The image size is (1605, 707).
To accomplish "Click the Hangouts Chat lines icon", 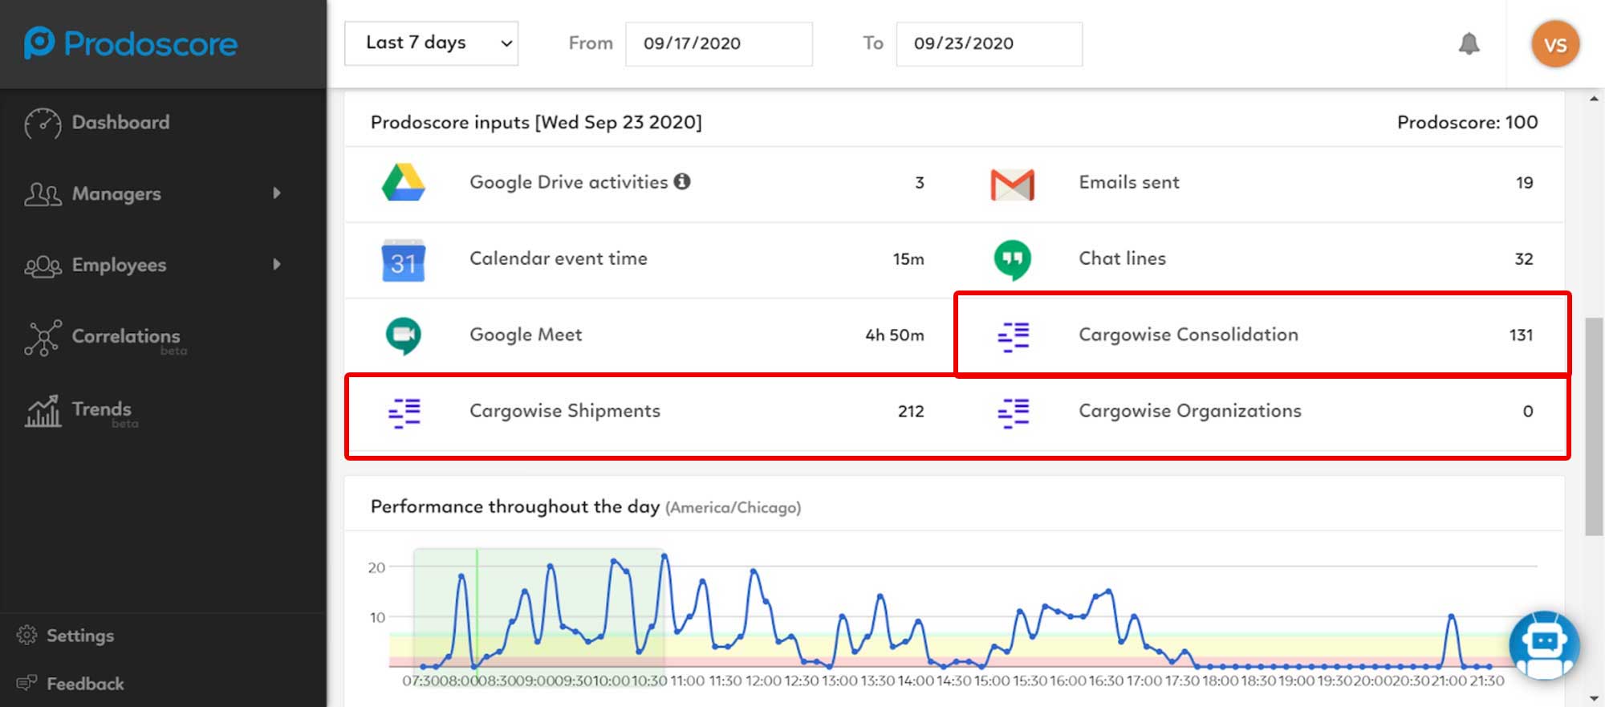I will 1012,260.
